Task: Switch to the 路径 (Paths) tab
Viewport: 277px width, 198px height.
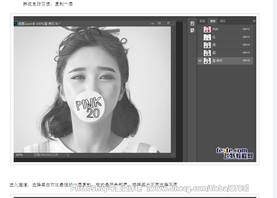Action: [222, 21]
